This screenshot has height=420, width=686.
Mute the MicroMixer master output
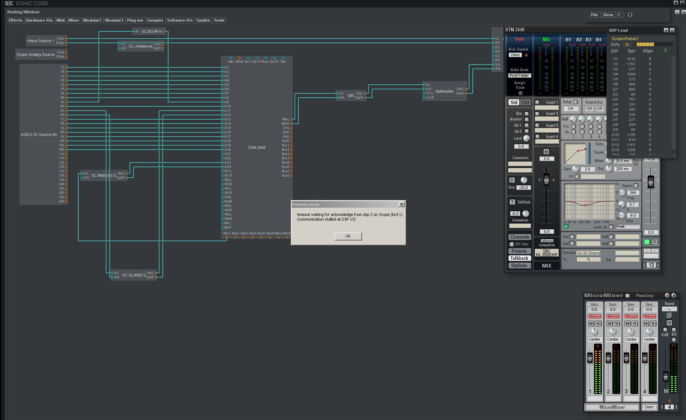[669, 323]
